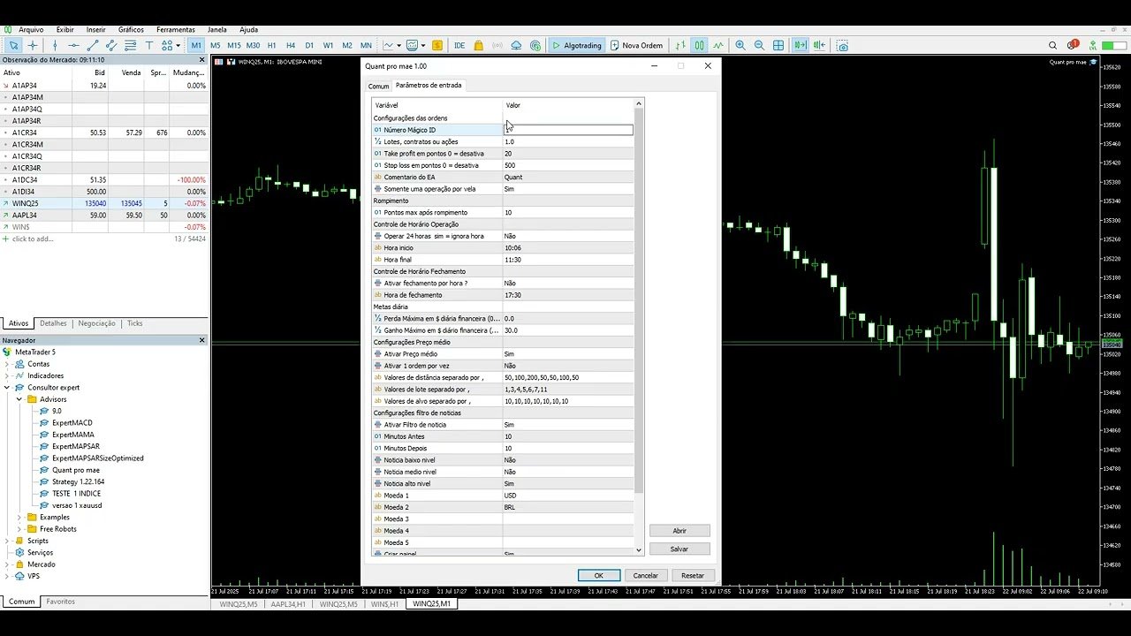The width and height of the screenshot is (1131, 636).
Task: Expand the Examples folder in Navigator
Action: tap(19, 517)
